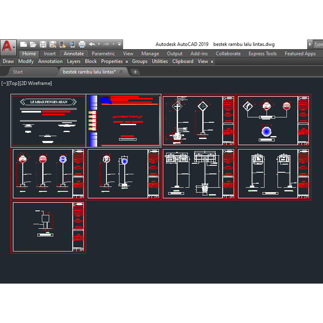Go to the Parametric ribbon tab

(103, 54)
